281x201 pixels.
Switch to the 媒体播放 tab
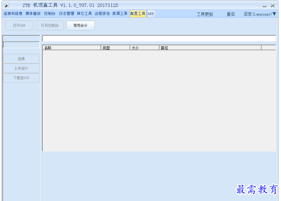(33, 14)
